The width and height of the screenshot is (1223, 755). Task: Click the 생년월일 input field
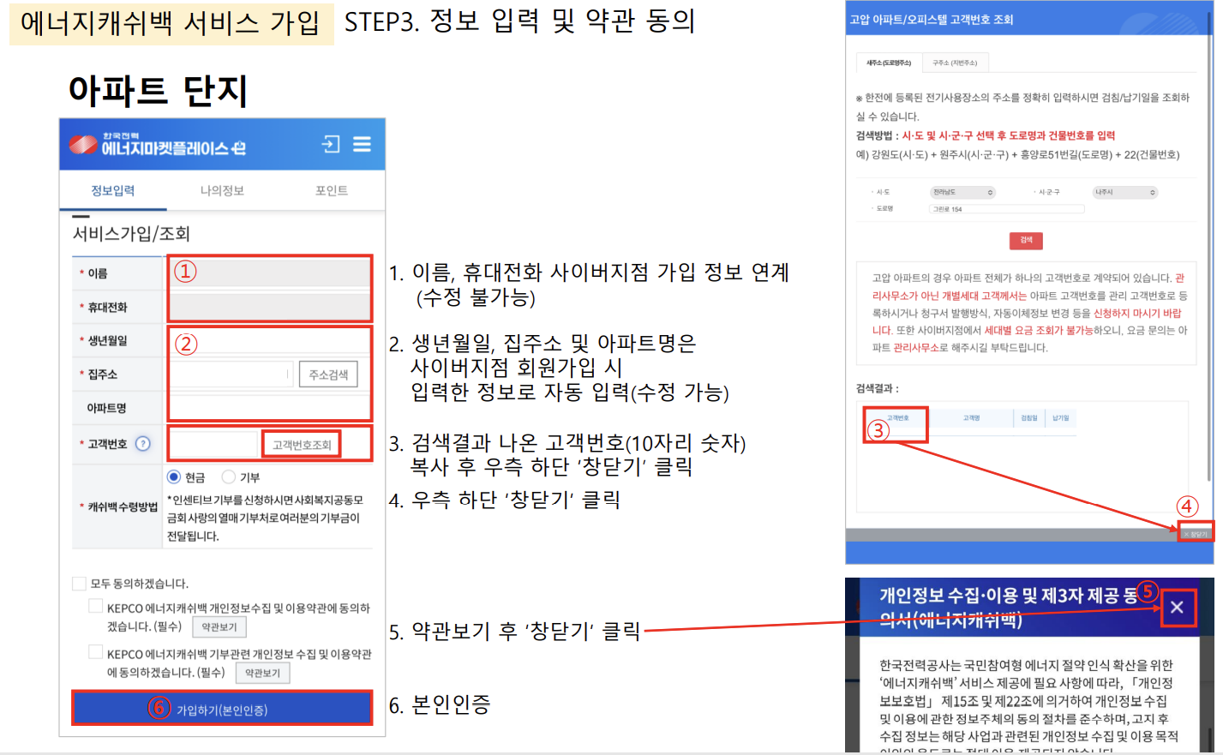pyautogui.click(x=269, y=341)
